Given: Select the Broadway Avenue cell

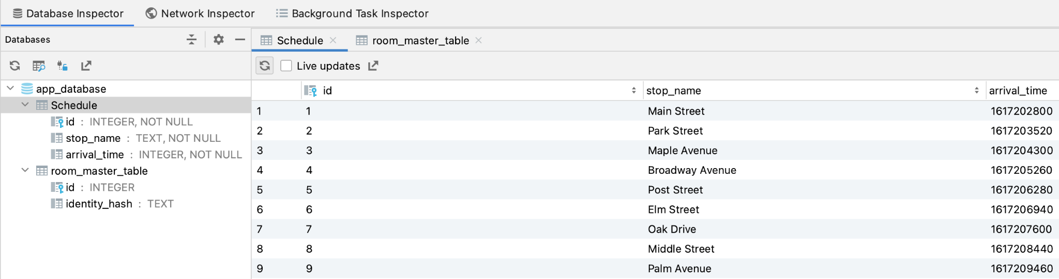Looking at the screenshot, I should (x=692, y=170).
